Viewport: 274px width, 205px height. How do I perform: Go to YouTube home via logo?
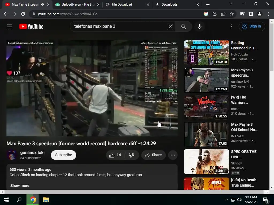tap(31, 26)
